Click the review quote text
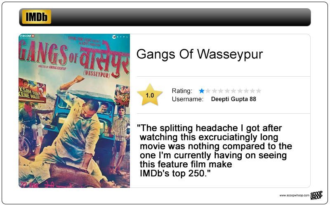The height and width of the screenshot is (206, 330). (214, 151)
